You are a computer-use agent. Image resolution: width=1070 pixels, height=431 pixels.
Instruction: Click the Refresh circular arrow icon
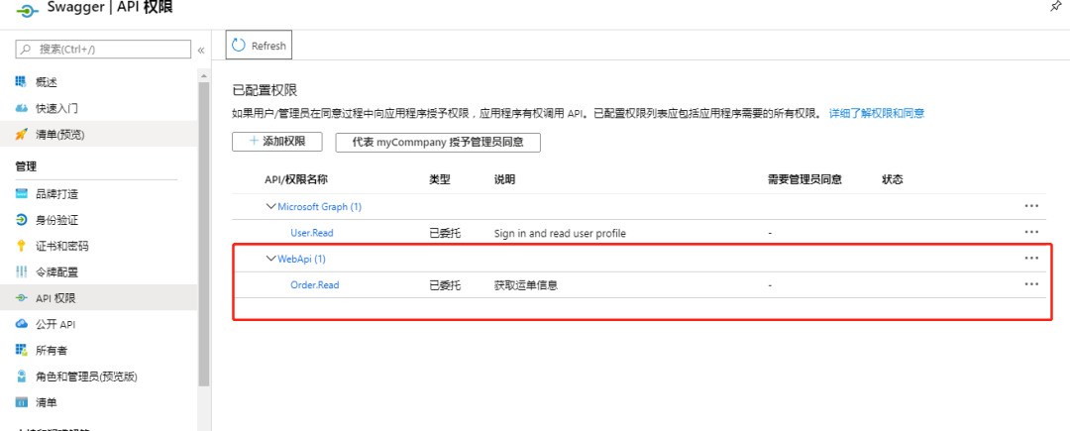[x=239, y=46]
